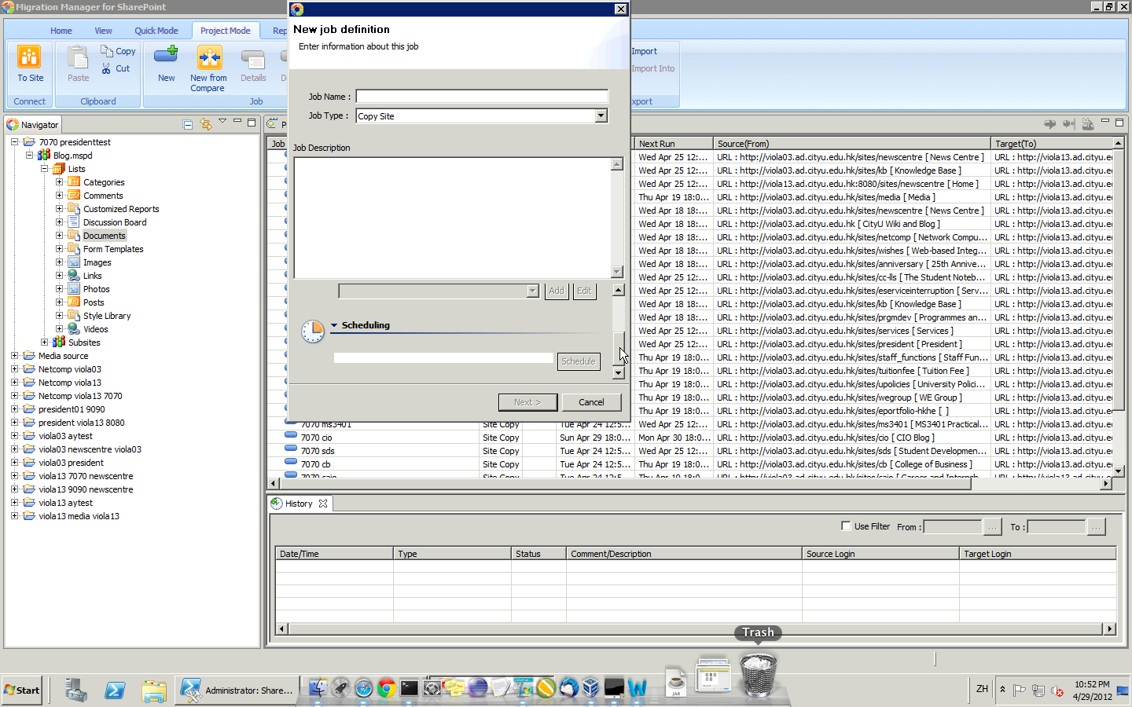1132x707 pixels.
Task: Enable the Use Filter checkbox
Action: (846, 526)
